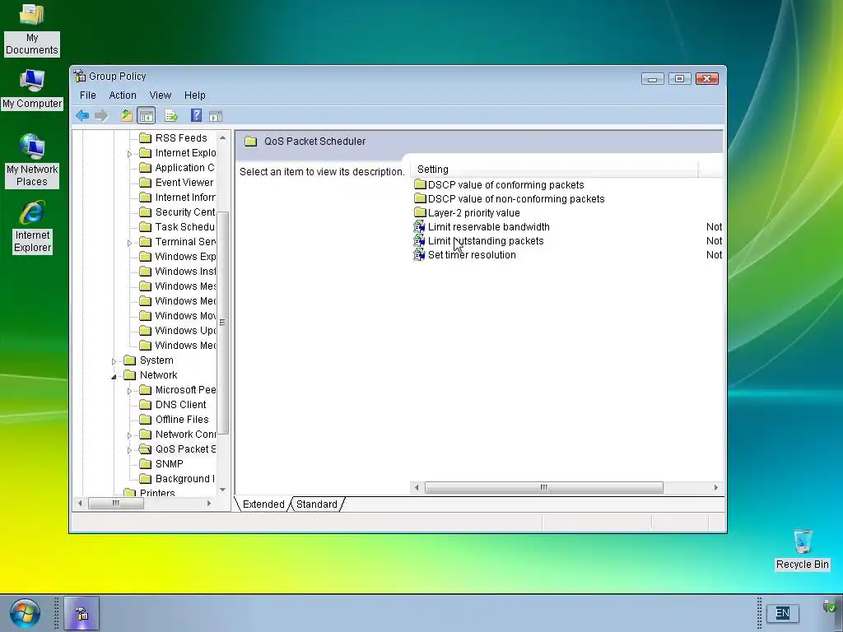
Task: Select the Set timer resolution policy setting
Action: coord(464,255)
